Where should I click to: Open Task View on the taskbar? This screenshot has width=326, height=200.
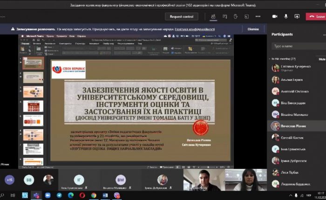[x=13, y=195]
